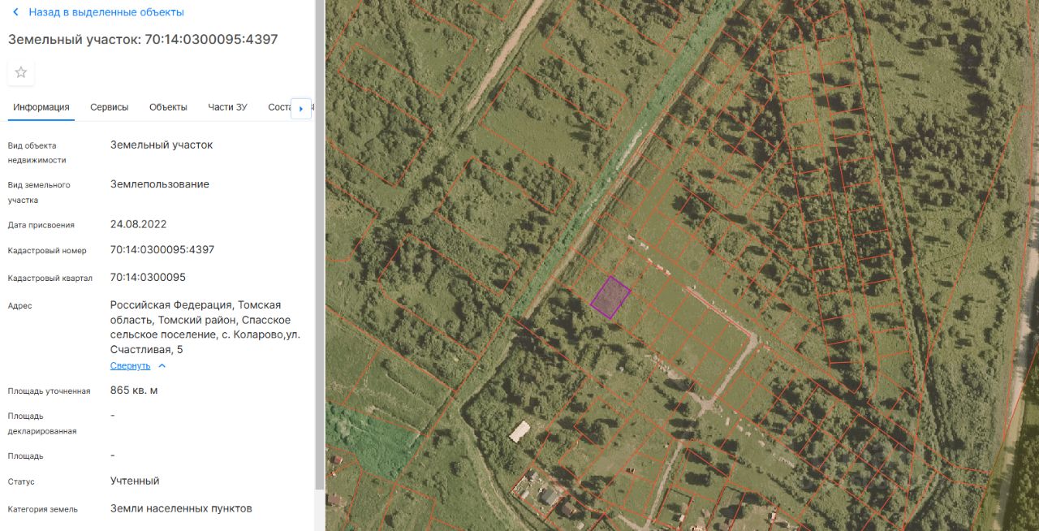Click the Кадастровый квартал label

[x=50, y=278]
